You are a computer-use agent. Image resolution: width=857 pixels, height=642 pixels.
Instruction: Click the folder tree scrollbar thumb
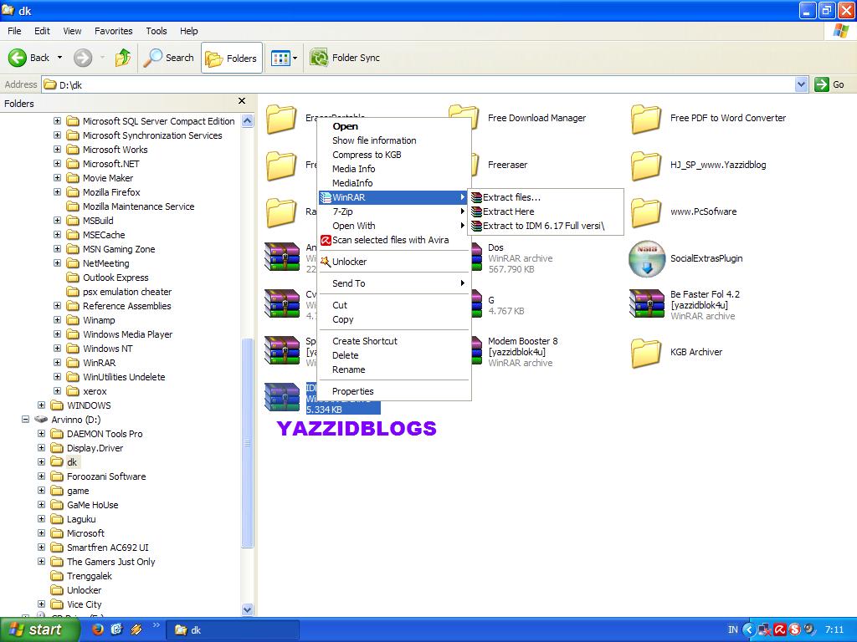(247, 443)
